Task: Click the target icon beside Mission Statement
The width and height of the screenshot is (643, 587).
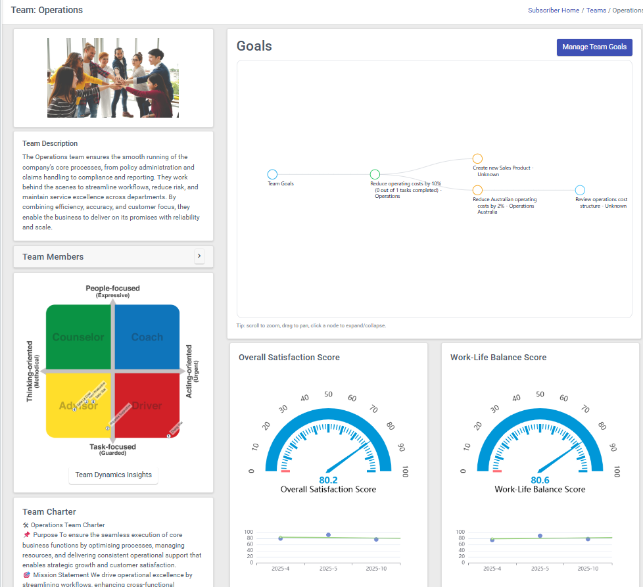Action: [26, 574]
